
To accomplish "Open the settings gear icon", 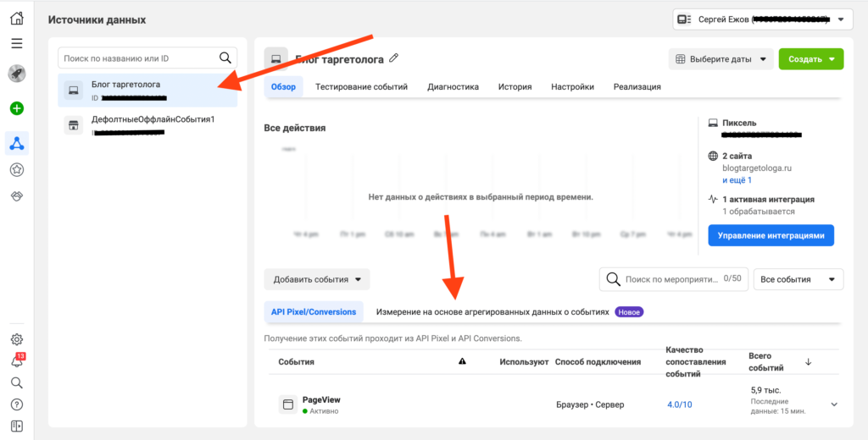I will (x=16, y=339).
